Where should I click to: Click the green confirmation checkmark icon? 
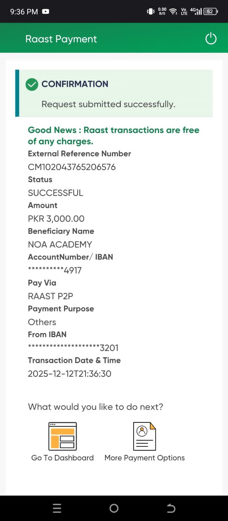(32, 84)
